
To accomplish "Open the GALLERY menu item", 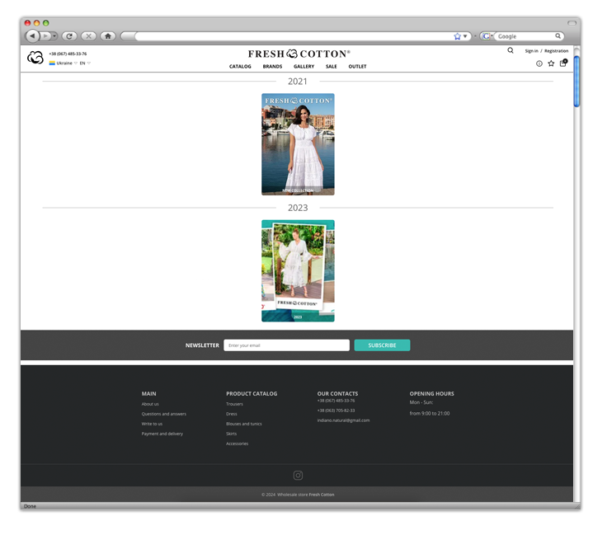I will 304,67.
